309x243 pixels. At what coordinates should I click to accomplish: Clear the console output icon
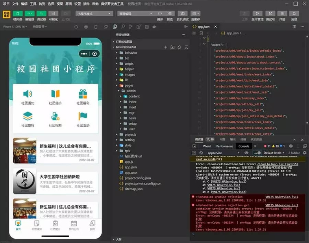[201, 153]
